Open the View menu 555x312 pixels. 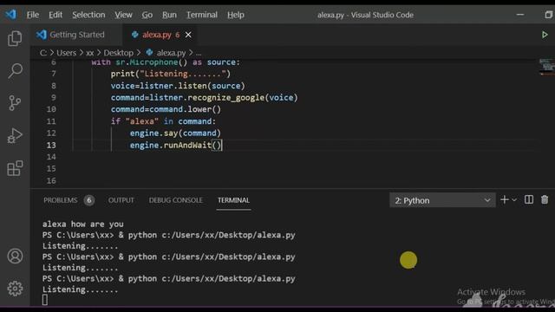[123, 15]
